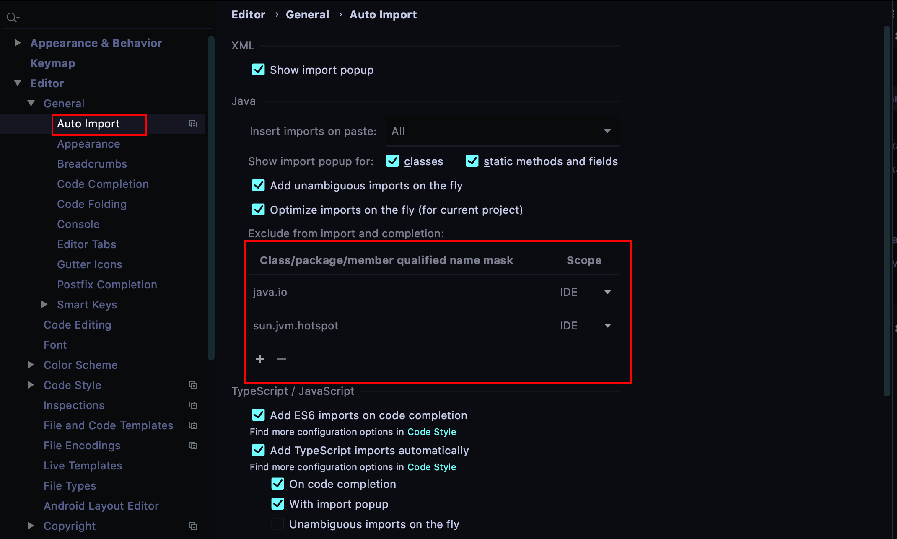Expand the Appearance & Behavior section
Viewport: 897px width, 539px height.
point(18,43)
